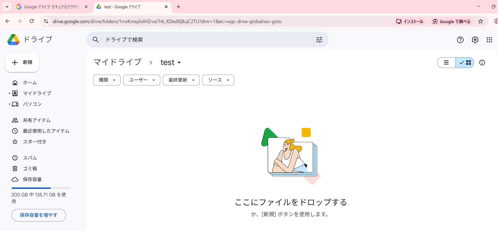Open the Help question mark icon
The height and width of the screenshot is (231, 498).
tap(460, 40)
